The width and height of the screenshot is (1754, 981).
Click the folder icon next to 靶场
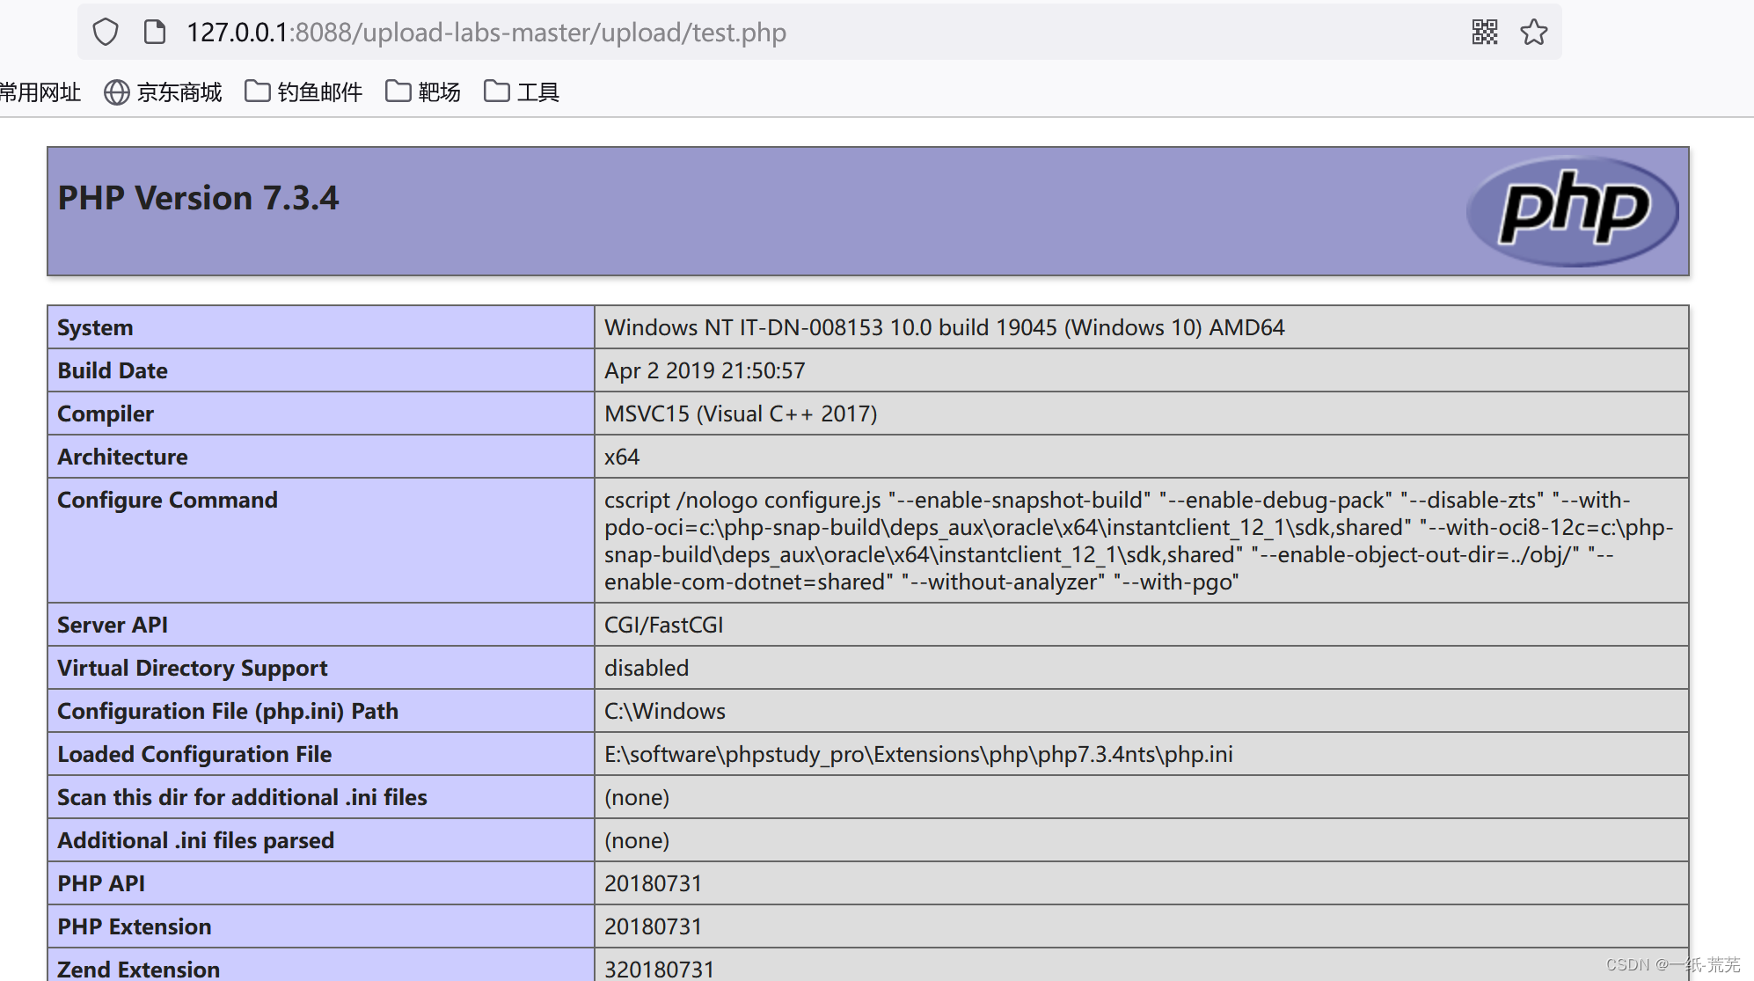point(398,92)
